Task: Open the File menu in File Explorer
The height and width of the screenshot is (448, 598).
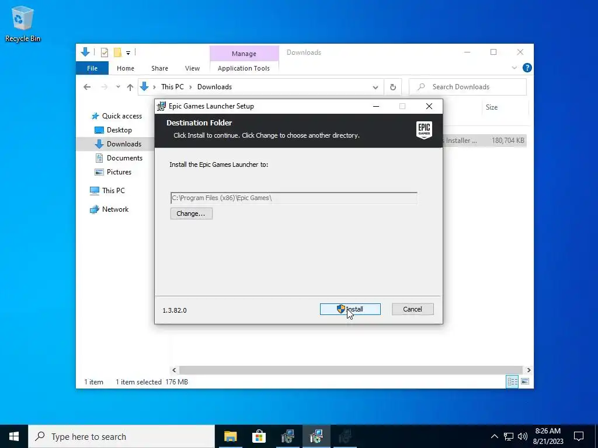Action: pyautogui.click(x=92, y=68)
